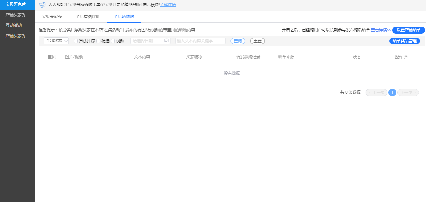Go to 互动活动 in the sidebar
This screenshot has width=426, height=202.
(14, 25)
